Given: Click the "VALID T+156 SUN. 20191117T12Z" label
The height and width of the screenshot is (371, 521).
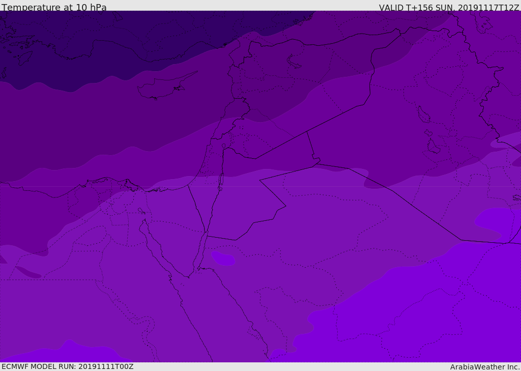Looking at the screenshot, I should [449, 8].
